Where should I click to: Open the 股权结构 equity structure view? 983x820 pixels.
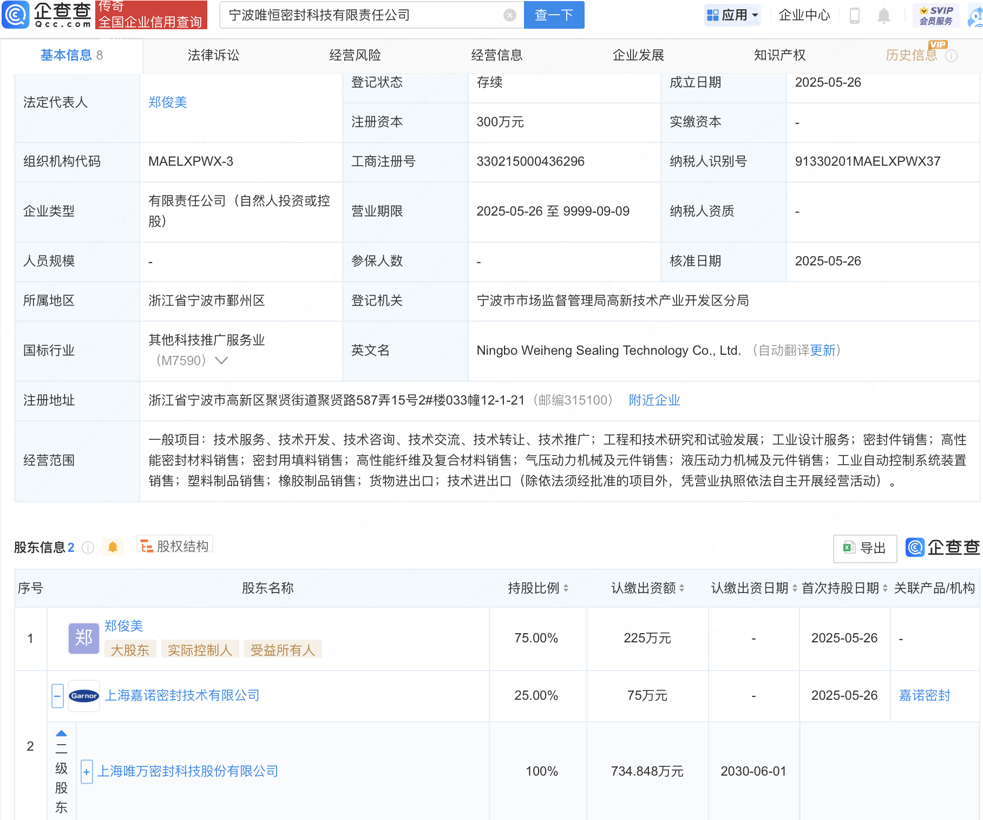coord(174,546)
